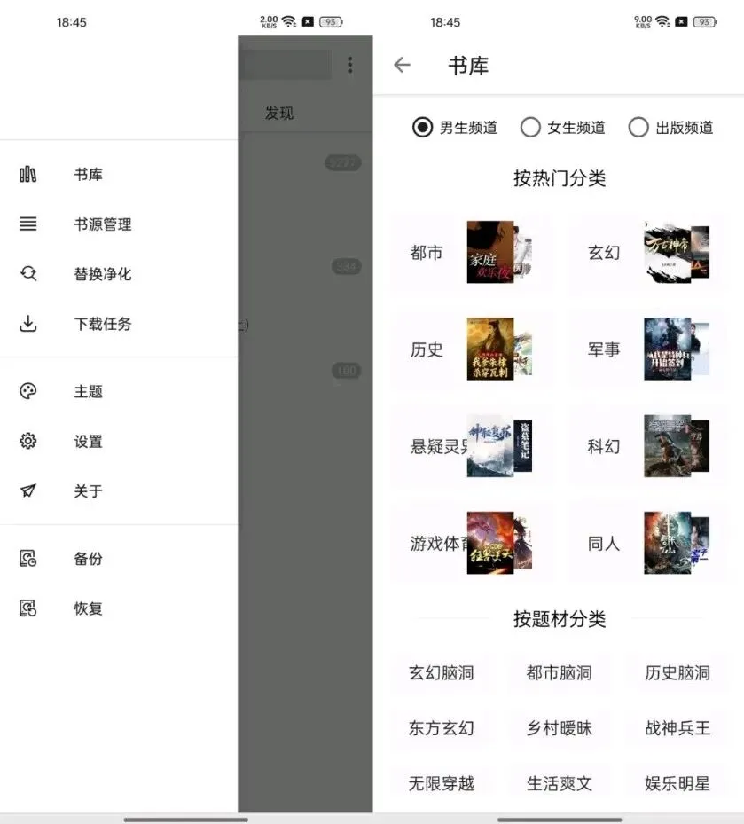Open the 科幻 category card

coord(648,445)
